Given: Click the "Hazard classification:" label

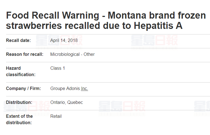Looking at the screenshot, I should click(21, 71).
